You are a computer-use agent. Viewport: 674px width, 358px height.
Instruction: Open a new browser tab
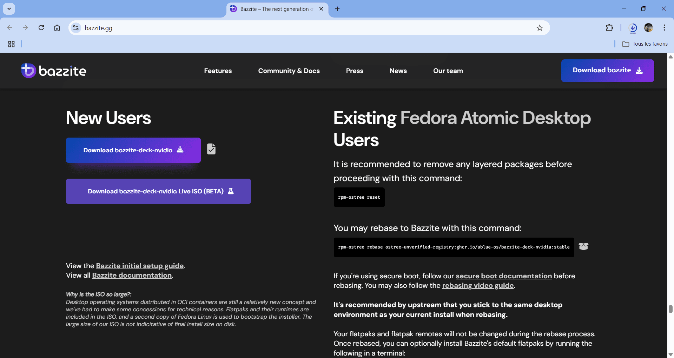[337, 9]
